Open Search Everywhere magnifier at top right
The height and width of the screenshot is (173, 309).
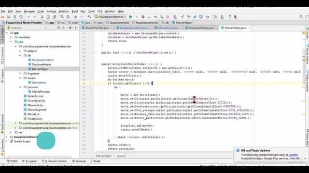(301, 17)
